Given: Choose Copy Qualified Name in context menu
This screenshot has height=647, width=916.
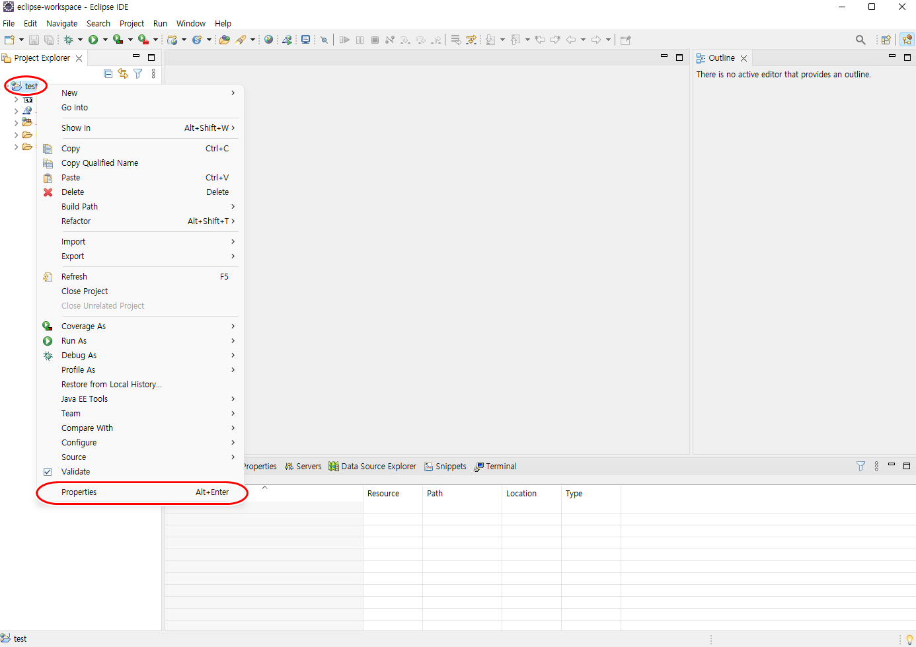Looking at the screenshot, I should 141,163.
